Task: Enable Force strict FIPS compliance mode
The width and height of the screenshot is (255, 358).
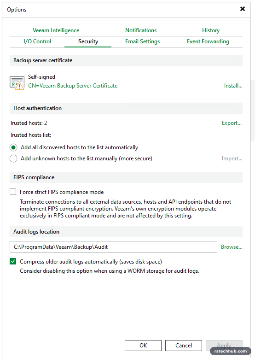Action: click(13, 192)
